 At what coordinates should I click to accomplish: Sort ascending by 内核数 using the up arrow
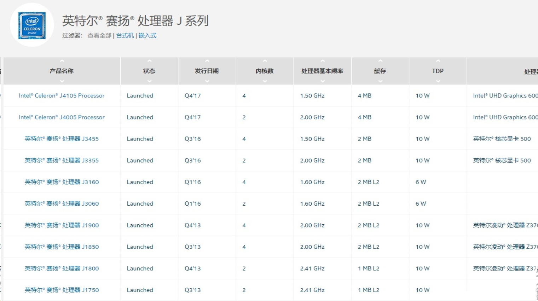[265, 61]
